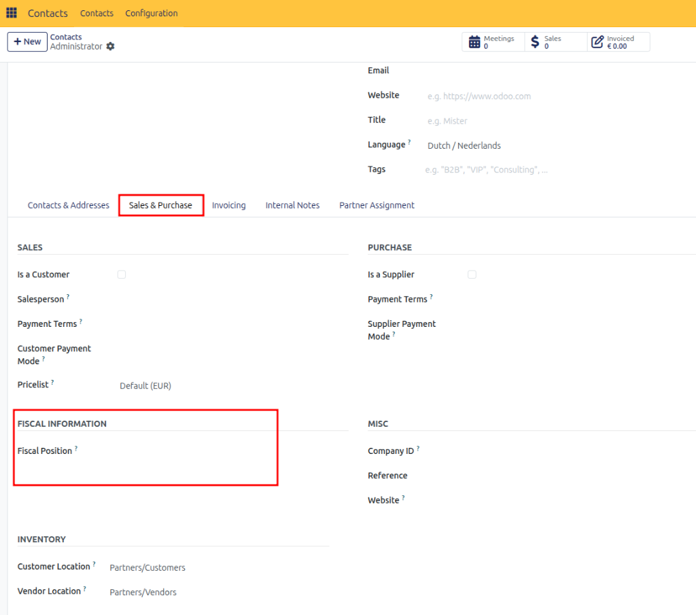Show help tooltip for Customer Location
The height and width of the screenshot is (615, 696).
(94, 564)
